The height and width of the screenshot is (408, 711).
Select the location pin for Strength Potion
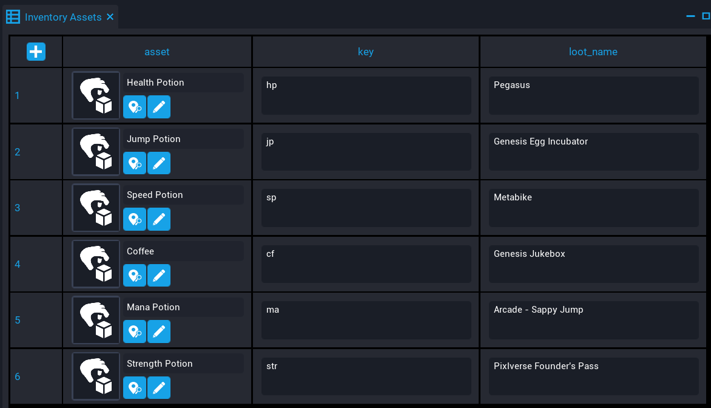[134, 387]
